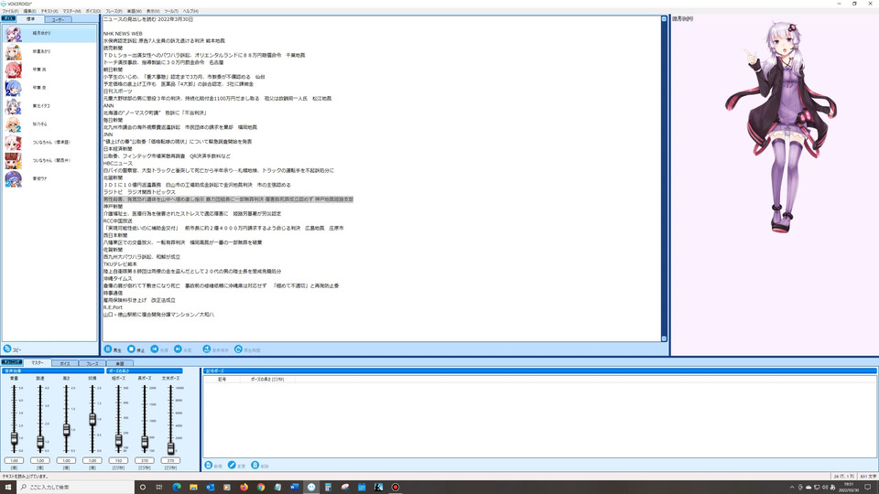
Task: Open 表示 menu
Action: pos(153,11)
